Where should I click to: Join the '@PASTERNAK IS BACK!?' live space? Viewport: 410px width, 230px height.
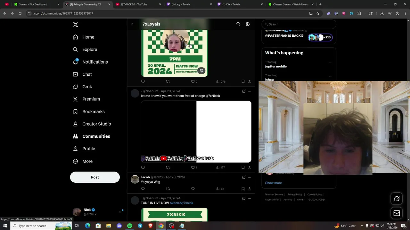tap(299, 36)
